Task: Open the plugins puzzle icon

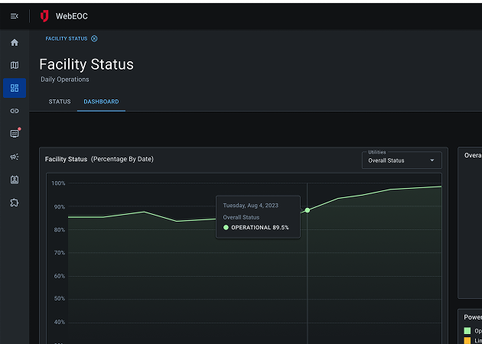Action: coord(14,203)
